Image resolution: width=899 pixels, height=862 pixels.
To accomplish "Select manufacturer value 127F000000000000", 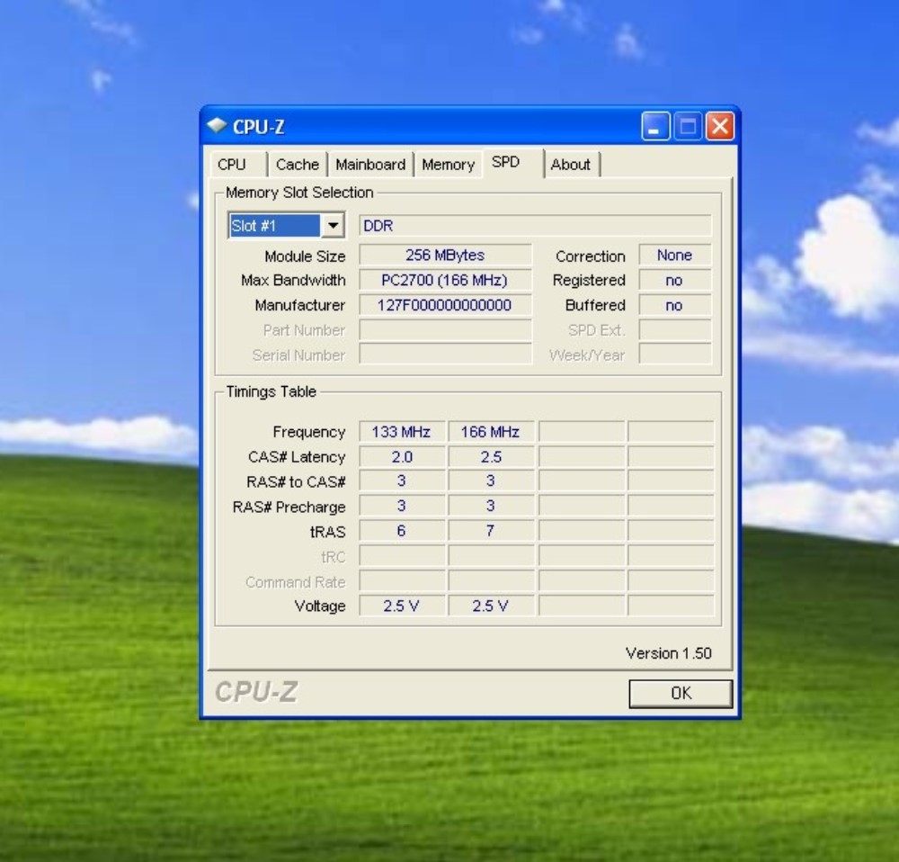I will click(446, 305).
